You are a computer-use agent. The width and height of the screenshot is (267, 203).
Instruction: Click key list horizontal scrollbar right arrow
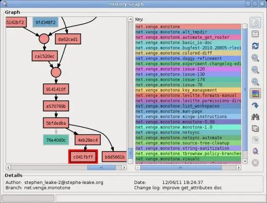tap(239, 167)
